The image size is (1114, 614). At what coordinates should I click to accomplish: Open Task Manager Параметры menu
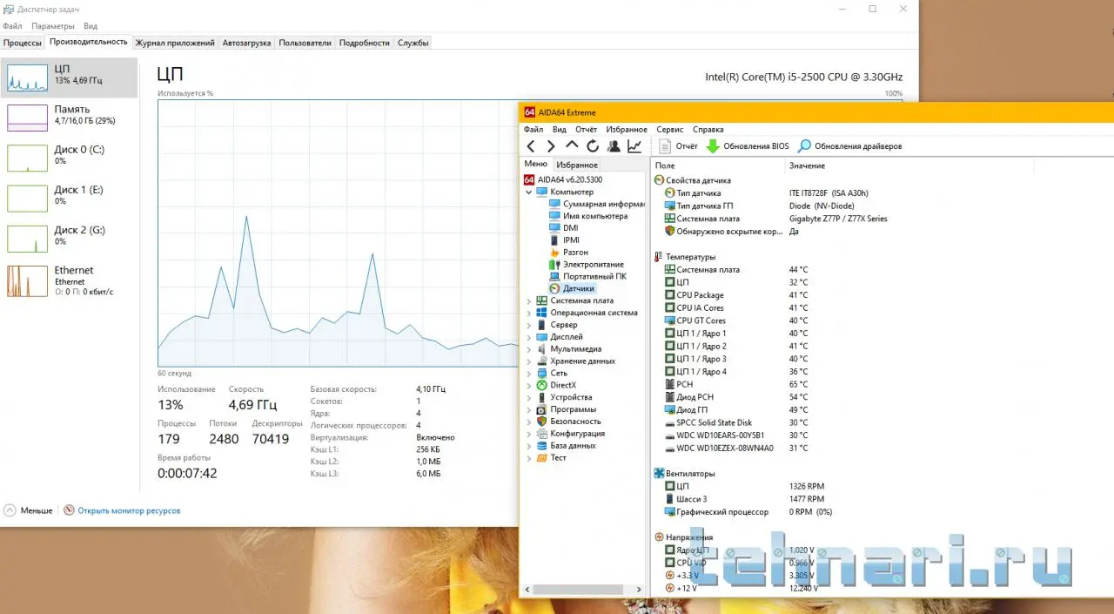[x=53, y=26]
